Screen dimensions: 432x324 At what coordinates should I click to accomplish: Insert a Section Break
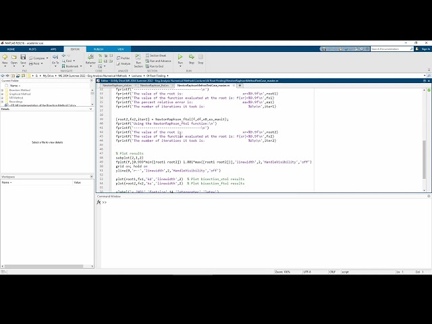pos(156,55)
